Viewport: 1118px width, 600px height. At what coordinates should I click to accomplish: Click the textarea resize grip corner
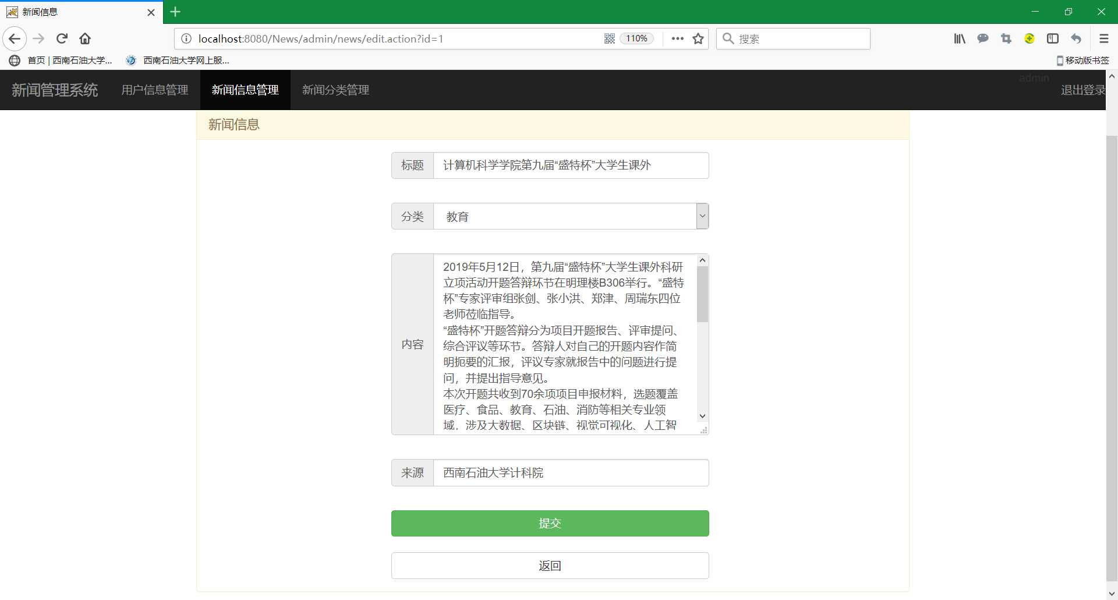coord(703,430)
